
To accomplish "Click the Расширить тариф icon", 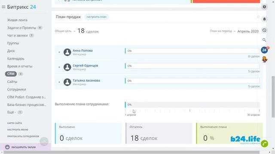I will coord(7,147).
